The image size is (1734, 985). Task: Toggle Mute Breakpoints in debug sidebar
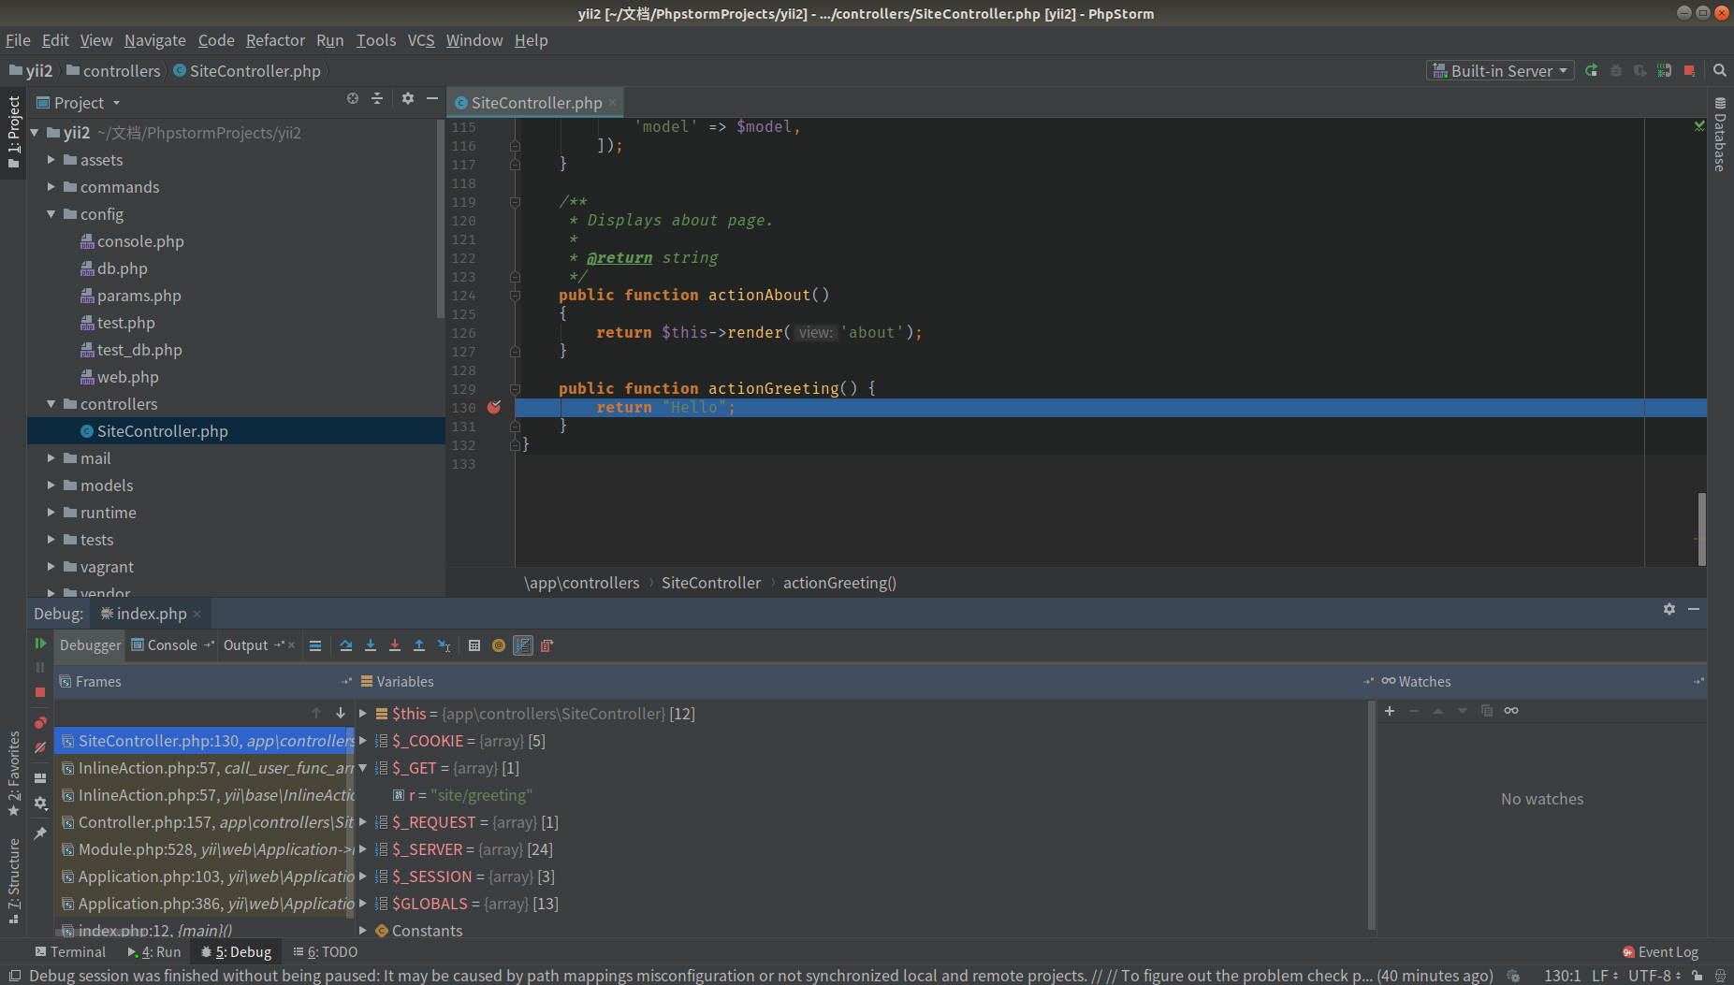tap(40, 747)
